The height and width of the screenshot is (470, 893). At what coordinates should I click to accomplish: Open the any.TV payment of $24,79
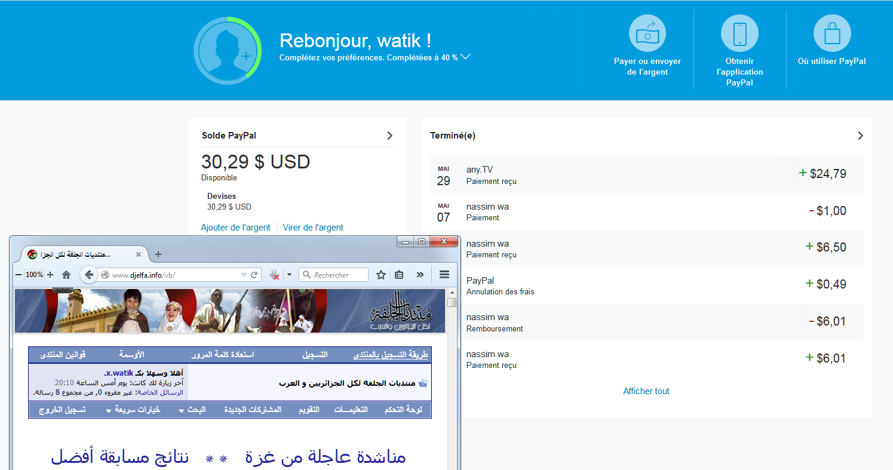(x=646, y=174)
